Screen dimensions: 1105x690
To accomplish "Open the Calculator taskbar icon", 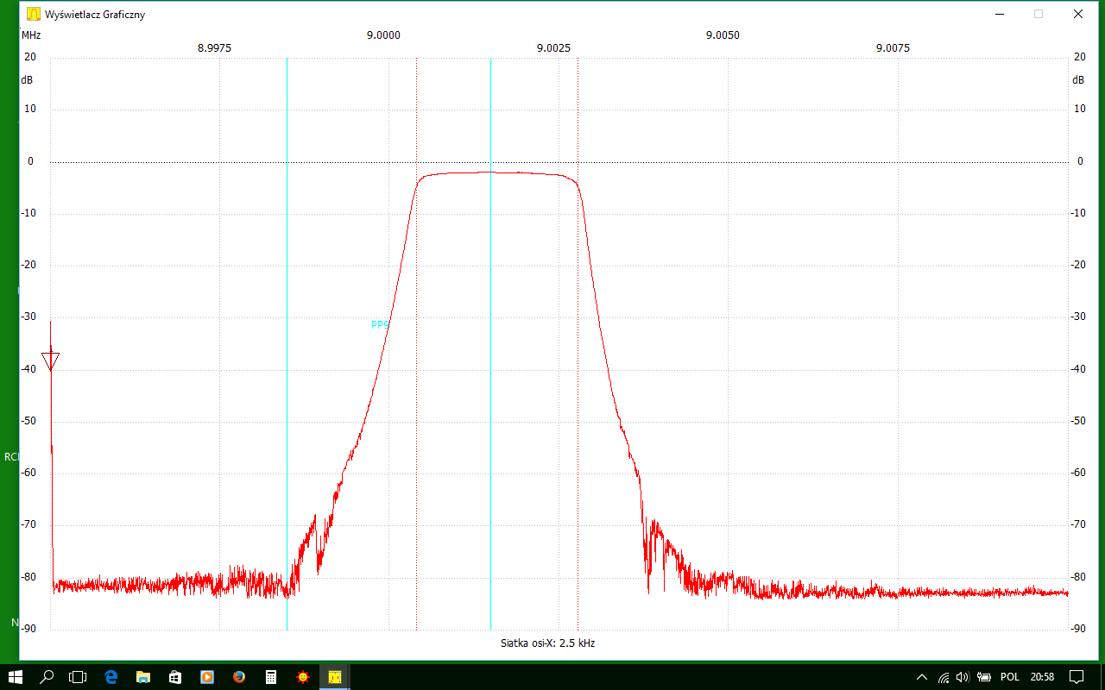I will [x=271, y=677].
